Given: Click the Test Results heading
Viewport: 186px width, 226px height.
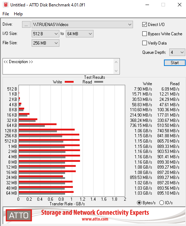Looking at the screenshot, I should point(95,77).
